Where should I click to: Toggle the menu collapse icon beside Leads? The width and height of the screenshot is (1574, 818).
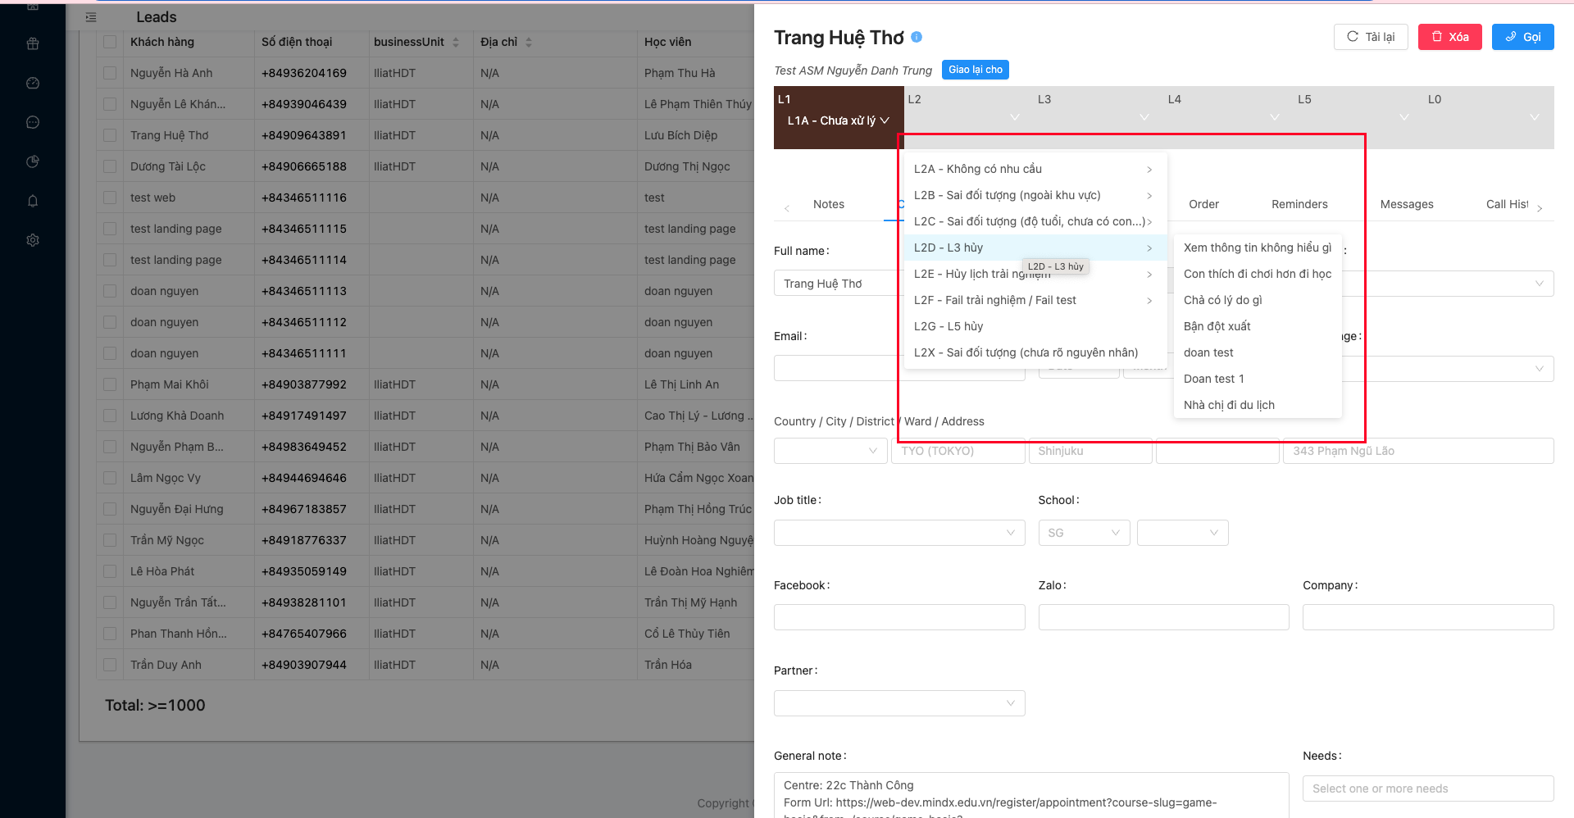[91, 17]
